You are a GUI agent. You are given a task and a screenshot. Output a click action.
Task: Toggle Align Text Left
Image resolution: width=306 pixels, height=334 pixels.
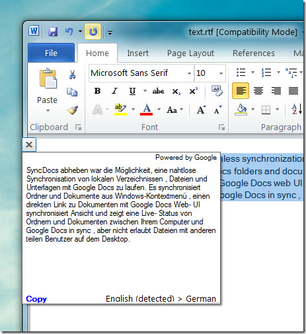click(x=241, y=90)
